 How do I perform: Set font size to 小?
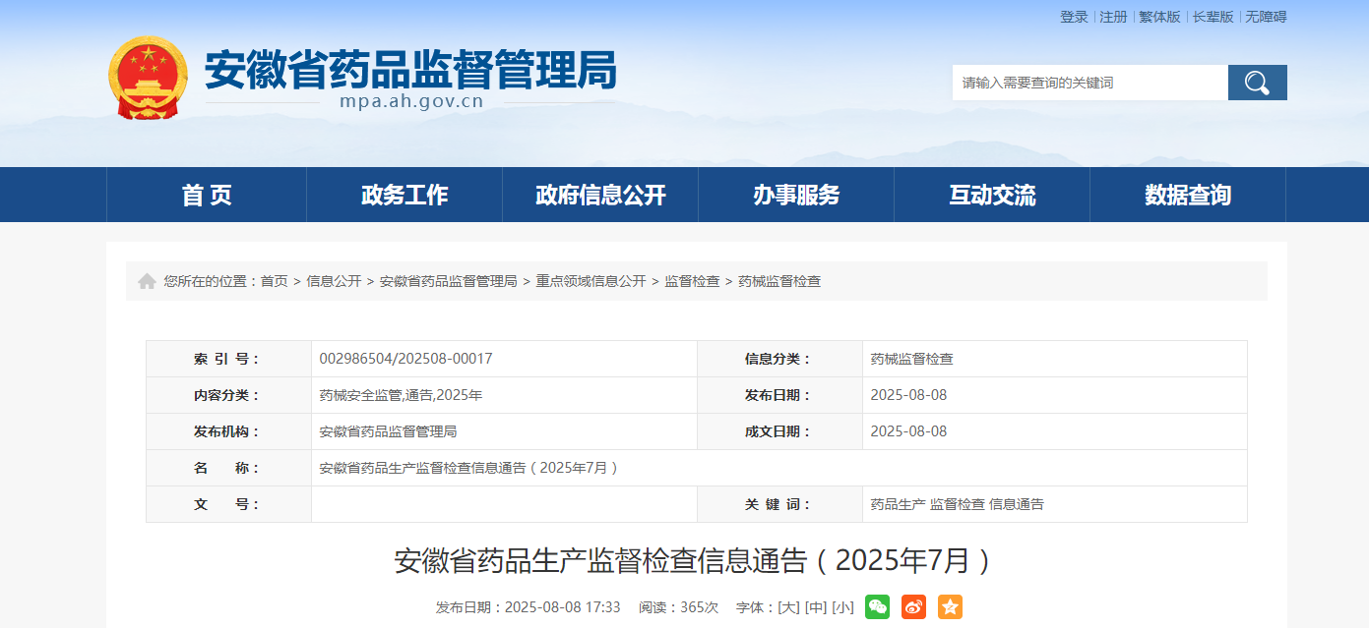pos(842,607)
